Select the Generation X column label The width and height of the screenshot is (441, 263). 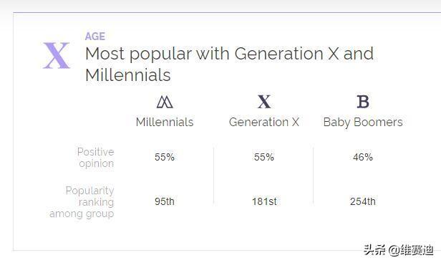click(x=263, y=123)
